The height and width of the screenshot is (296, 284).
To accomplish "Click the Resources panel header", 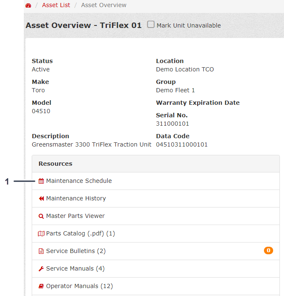I will (155, 164).
